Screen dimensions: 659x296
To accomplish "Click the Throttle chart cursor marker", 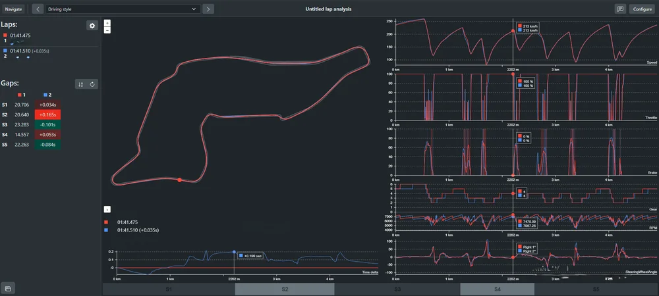I will (x=513, y=74).
